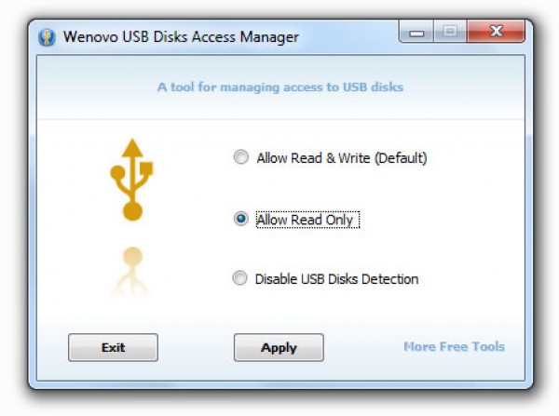Minimize the USB Disks Access Manager window
Screen dimensions: 559x416
point(416,34)
